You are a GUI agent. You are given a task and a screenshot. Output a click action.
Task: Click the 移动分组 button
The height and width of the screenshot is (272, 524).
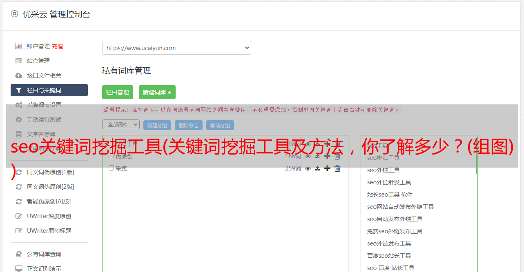pos(220,125)
